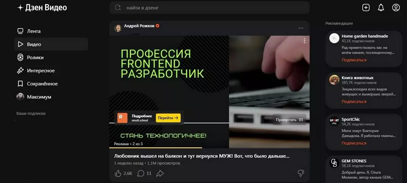Share the video via arrow icon

pyautogui.click(x=160, y=173)
